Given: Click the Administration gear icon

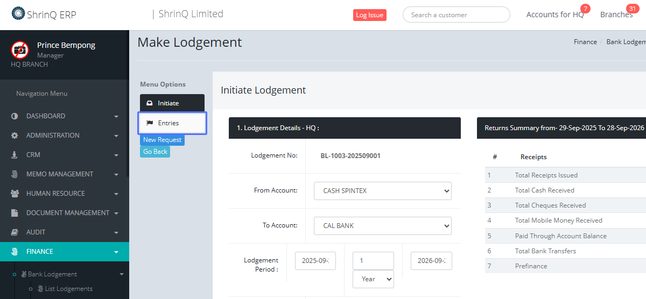Looking at the screenshot, I should [x=15, y=136].
